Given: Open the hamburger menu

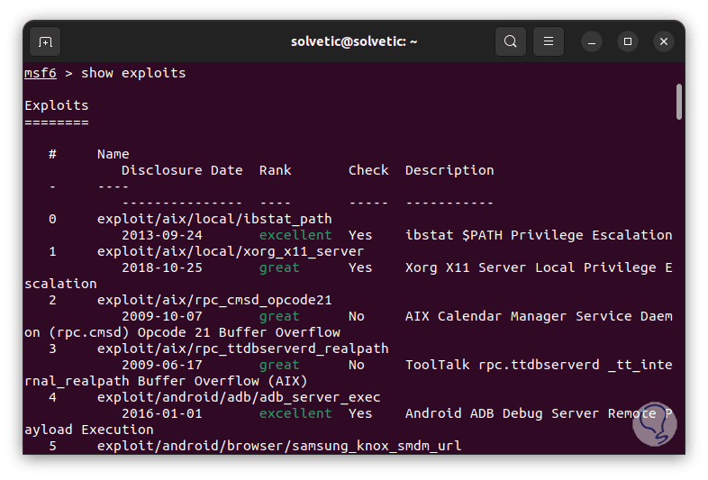Looking at the screenshot, I should click(549, 41).
